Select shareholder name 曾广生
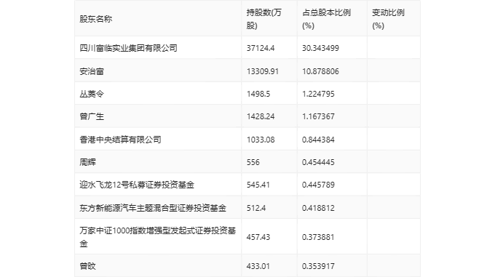The height and width of the screenshot is (277, 495). [x=92, y=116]
